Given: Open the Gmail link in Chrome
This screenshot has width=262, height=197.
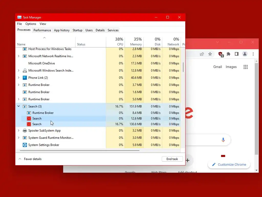Looking at the screenshot, I should (x=217, y=67).
